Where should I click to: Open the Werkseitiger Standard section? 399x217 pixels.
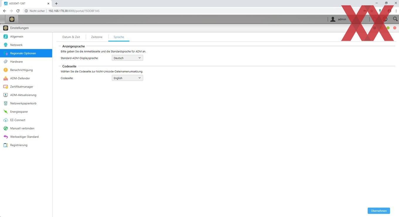click(x=26, y=137)
